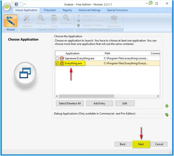Click the Create Application icon

[114, 21]
